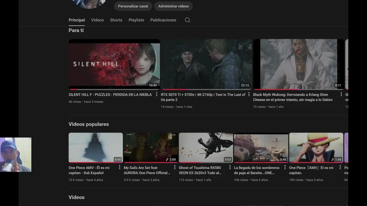Open the SILENT HILL F puzzles video title
The width and height of the screenshot is (367, 206).
click(x=110, y=95)
